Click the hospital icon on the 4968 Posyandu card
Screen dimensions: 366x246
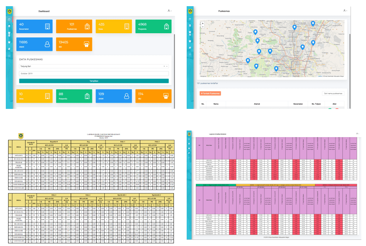pyautogui.click(x=167, y=26)
